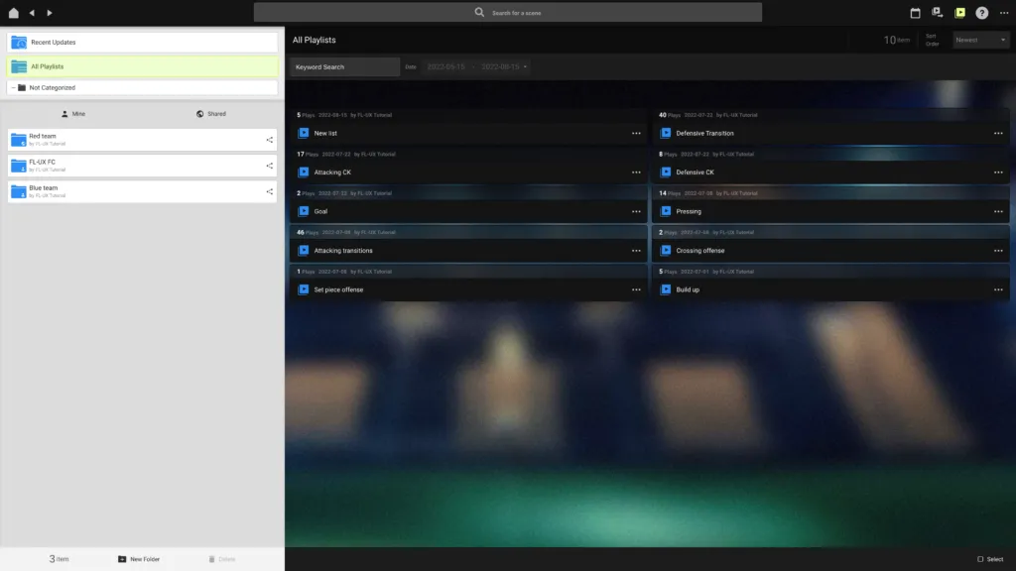
Task: Open the FL-UX FC folder
Action: click(x=142, y=166)
